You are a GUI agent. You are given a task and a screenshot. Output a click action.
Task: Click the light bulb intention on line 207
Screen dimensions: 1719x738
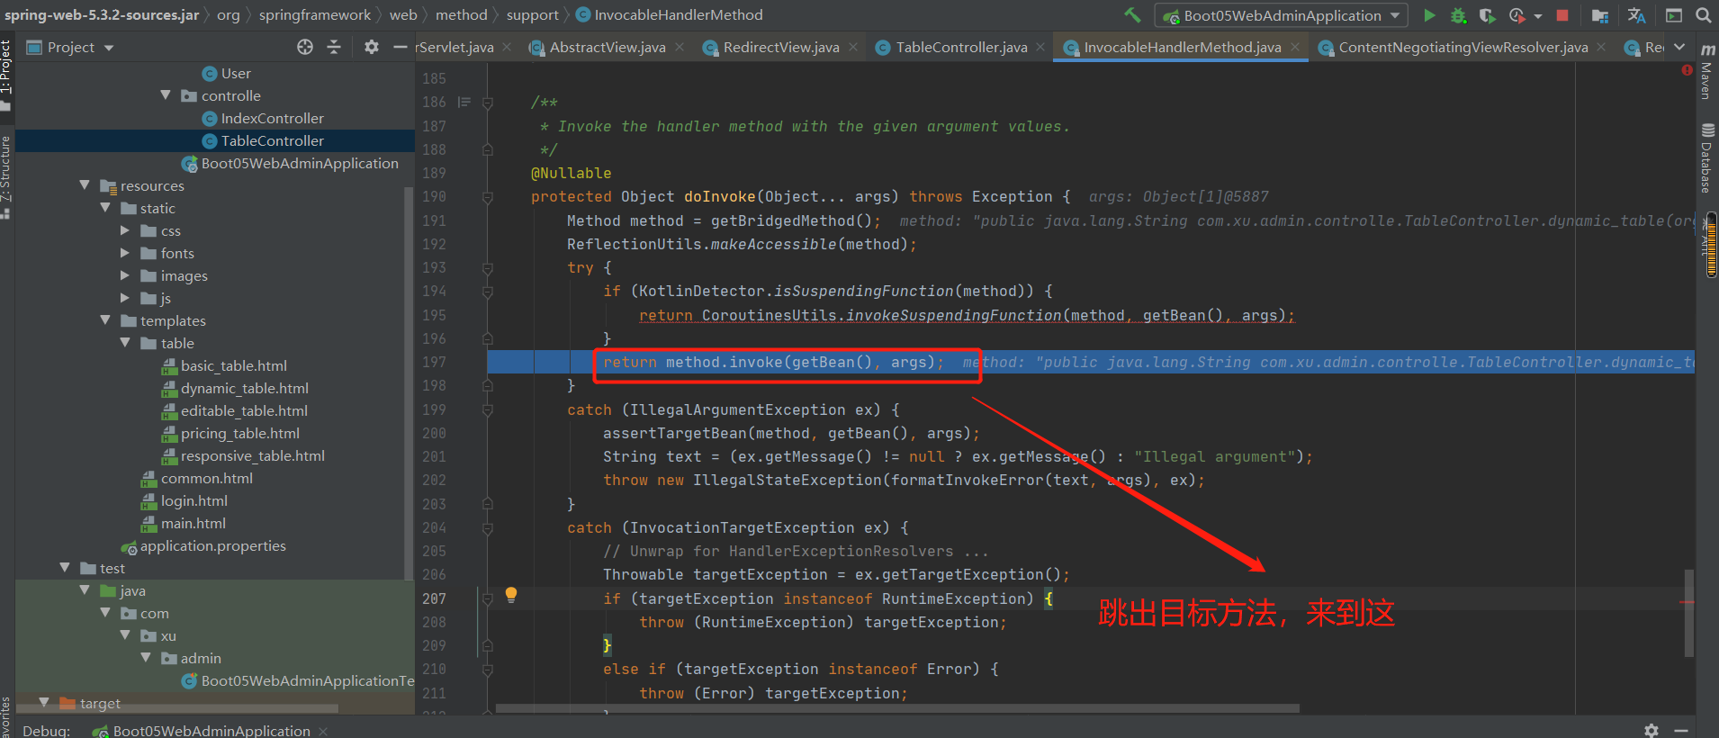[x=510, y=594]
